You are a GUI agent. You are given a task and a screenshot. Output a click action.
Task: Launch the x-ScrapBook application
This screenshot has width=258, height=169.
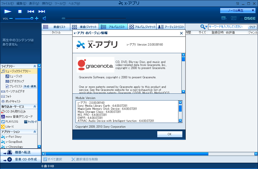[x=12, y=142]
